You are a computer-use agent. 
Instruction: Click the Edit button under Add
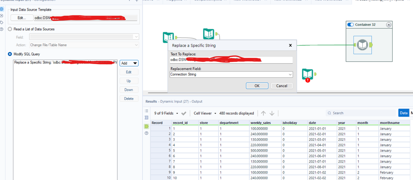[129, 72]
